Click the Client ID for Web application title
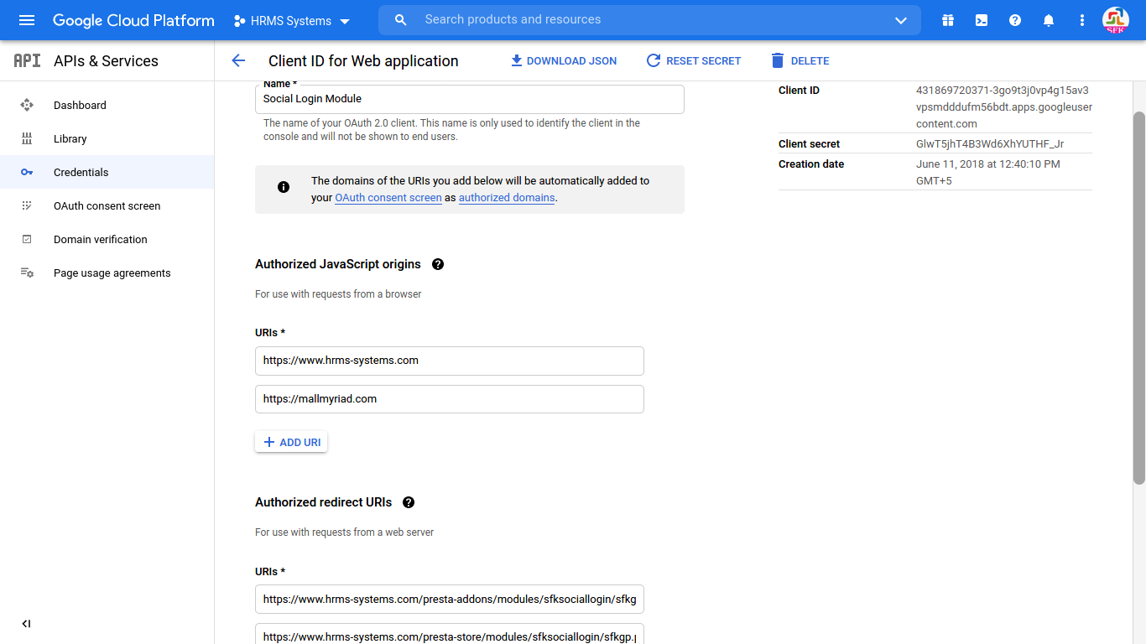Viewport: 1146px width, 644px height. click(x=363, y=61)
